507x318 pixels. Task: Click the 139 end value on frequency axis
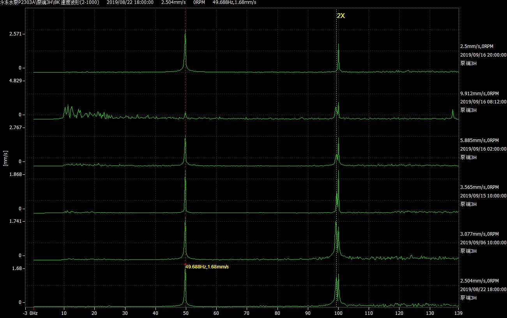(x=458, y=313)
